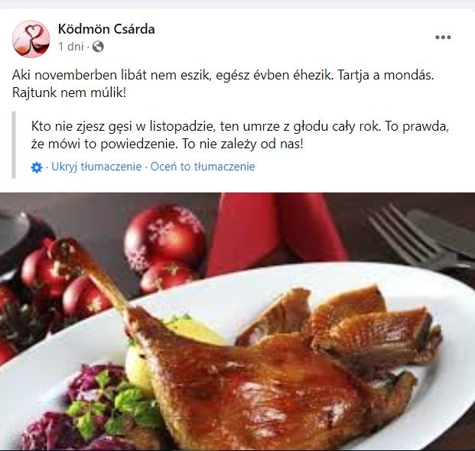Click the "Ukryj tłumaczenie" link

(x=96, y=167)
